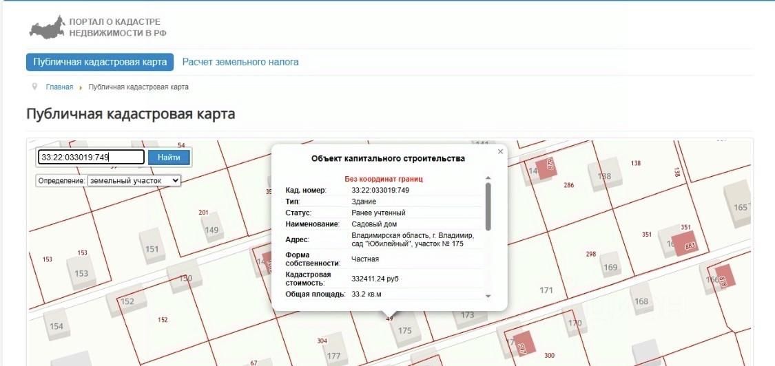Click the 33.2 кв.м area value
Image resolution: width=775 pixels, height=366 pixels.
tap(366, 294)
